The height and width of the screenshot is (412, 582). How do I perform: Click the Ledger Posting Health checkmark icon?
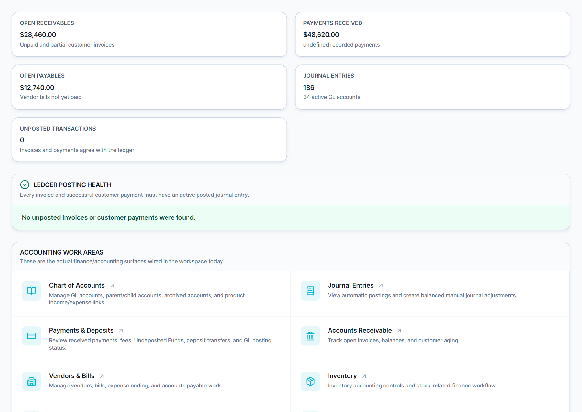point(25,185)
